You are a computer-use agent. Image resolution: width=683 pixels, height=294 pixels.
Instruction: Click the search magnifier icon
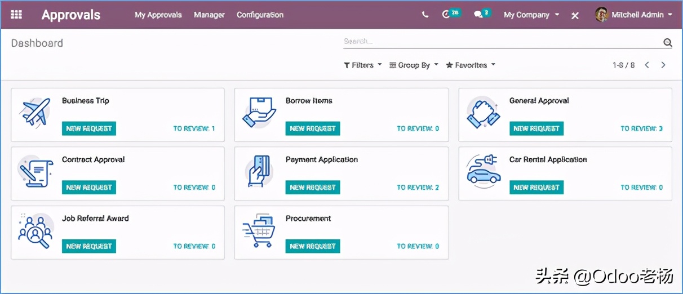tap(668, 42)
